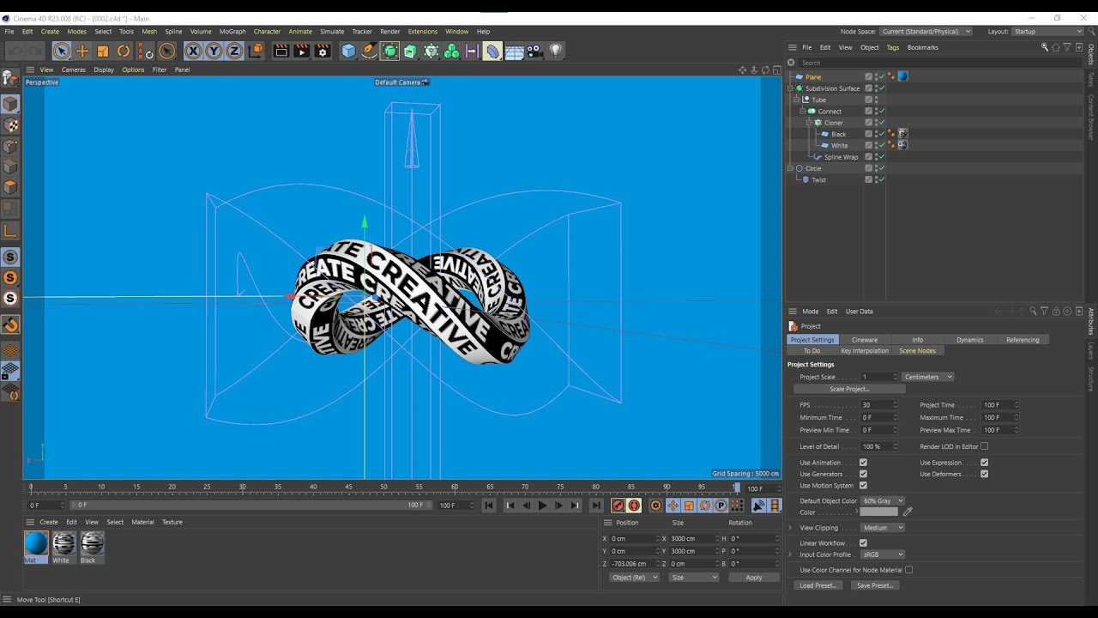
Task: Toggle Linear Workflow checkbox
Action: tap(863, 542)
